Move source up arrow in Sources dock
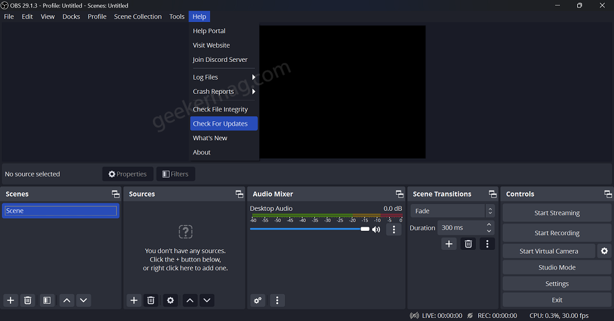 tap(190, 300)
